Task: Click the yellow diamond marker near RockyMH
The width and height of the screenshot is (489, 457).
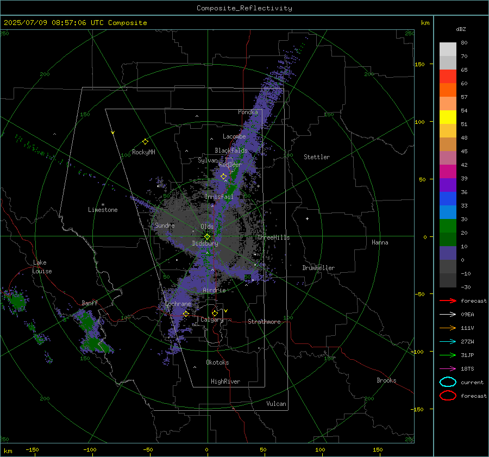Action: (x=145, y=142)
